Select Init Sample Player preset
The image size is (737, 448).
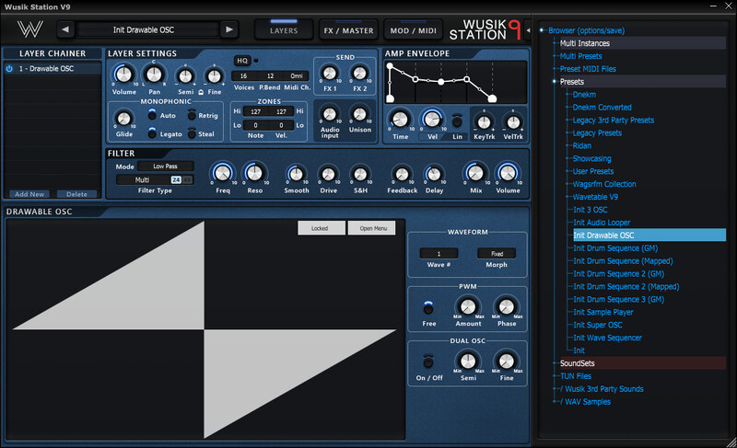point(603,312)
